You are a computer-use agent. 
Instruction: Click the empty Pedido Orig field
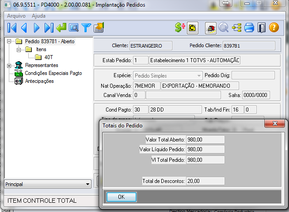[x=253, y=75]
